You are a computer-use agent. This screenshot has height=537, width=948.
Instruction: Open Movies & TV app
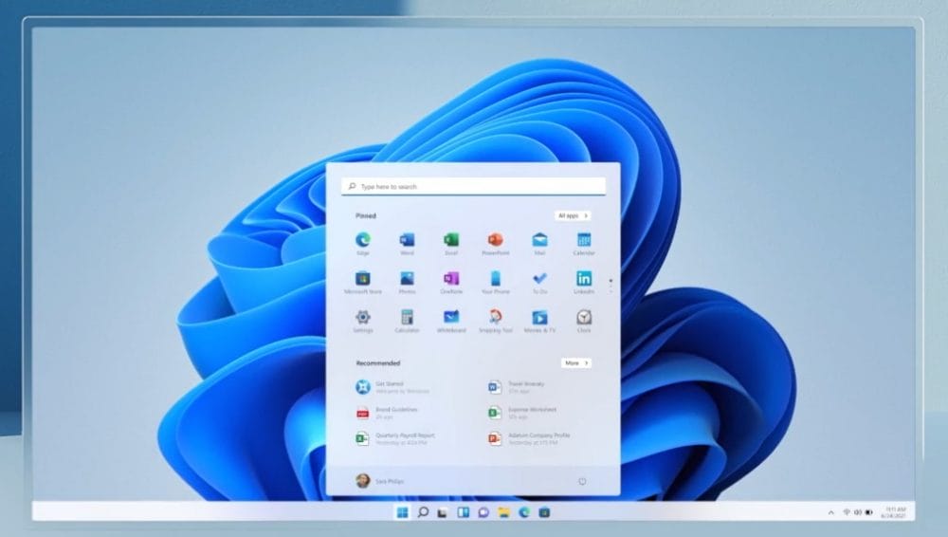[539, 321]
